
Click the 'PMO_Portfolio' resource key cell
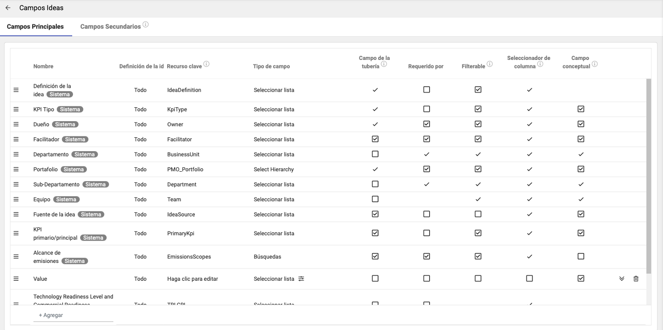coord(185,169)
